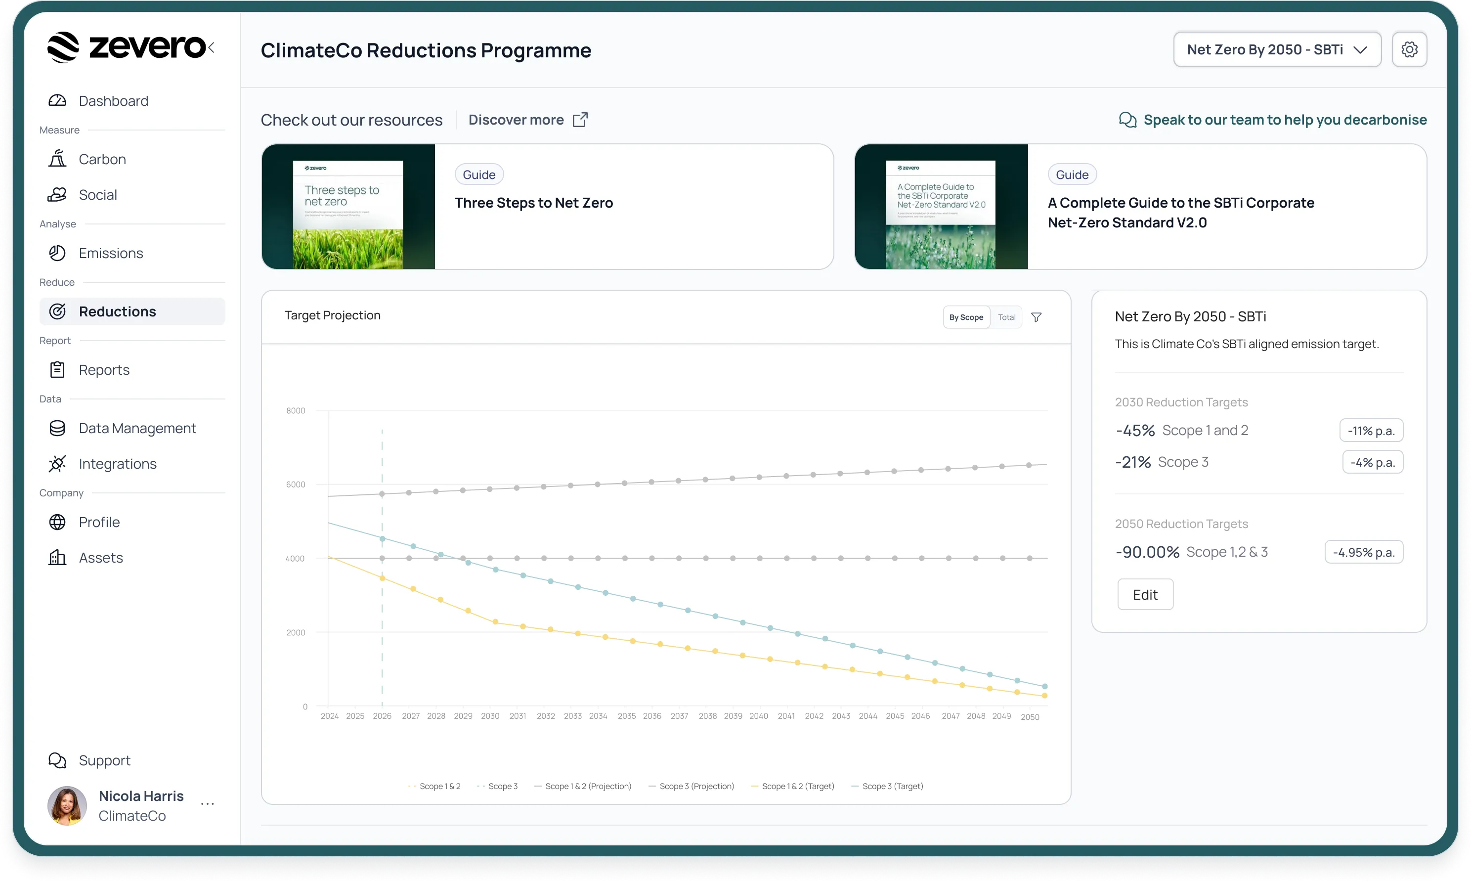Screen dimensions: 1471x881
Task: Click the -45% Scope 1 and 2 value
Action: [x=1135, y=431]
